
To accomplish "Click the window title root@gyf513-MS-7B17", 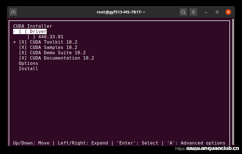I will tap(121, 12).
